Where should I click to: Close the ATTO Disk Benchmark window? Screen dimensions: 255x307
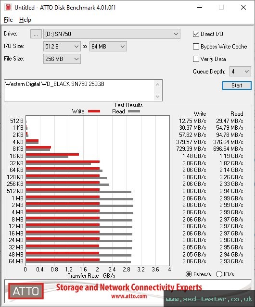tap(243, 7)
